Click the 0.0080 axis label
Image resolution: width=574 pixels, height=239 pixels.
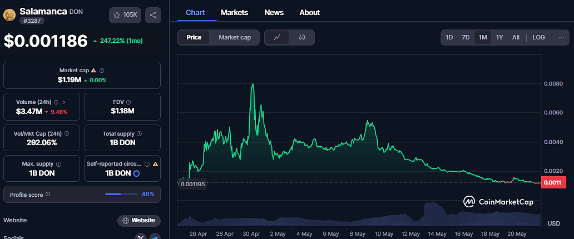pos(553,83)
